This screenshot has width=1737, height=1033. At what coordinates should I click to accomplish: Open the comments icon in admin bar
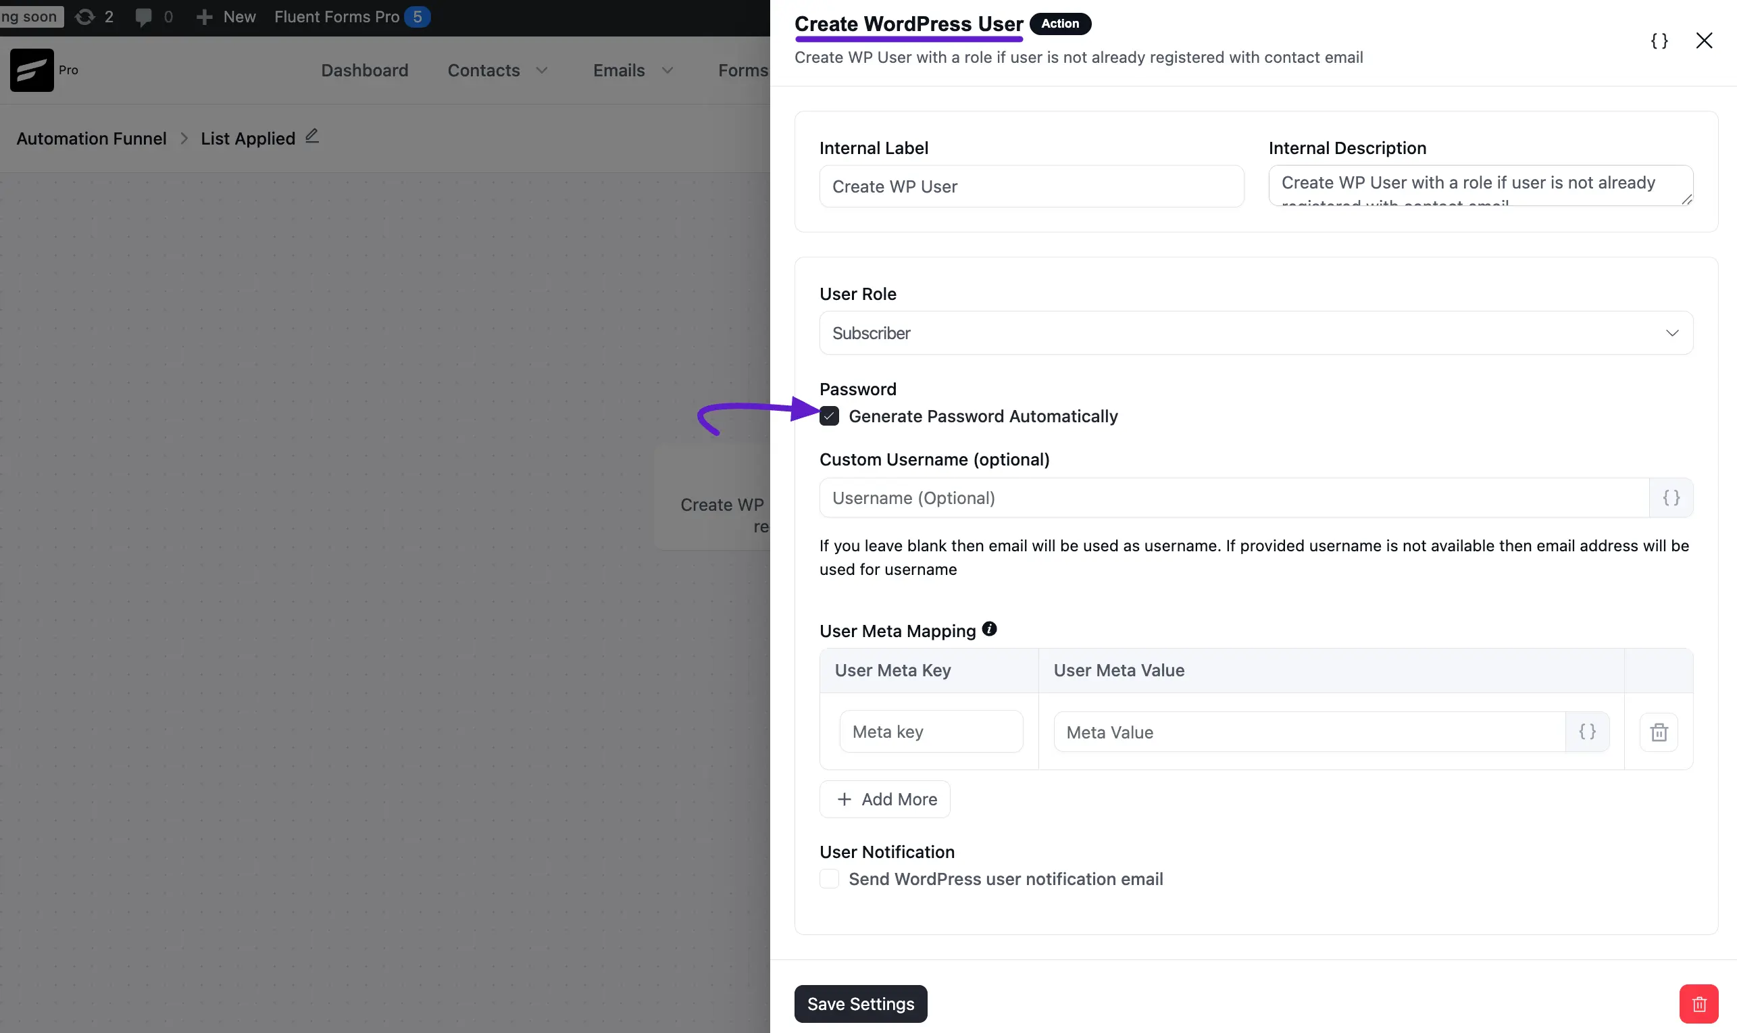pyautogui.click(x=143, y=17)
